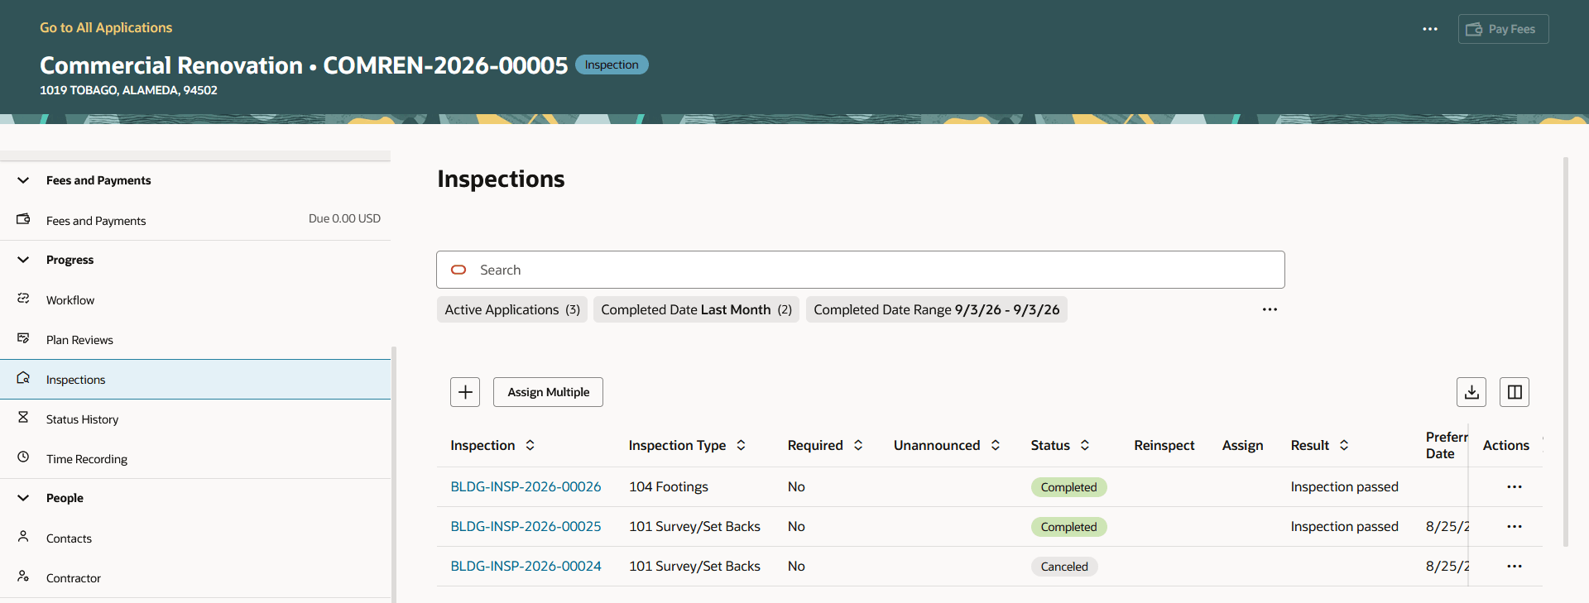This screenshot has width=1589, height=603.
Task: Click the add inspection plus icon
Action: point(465,392)
